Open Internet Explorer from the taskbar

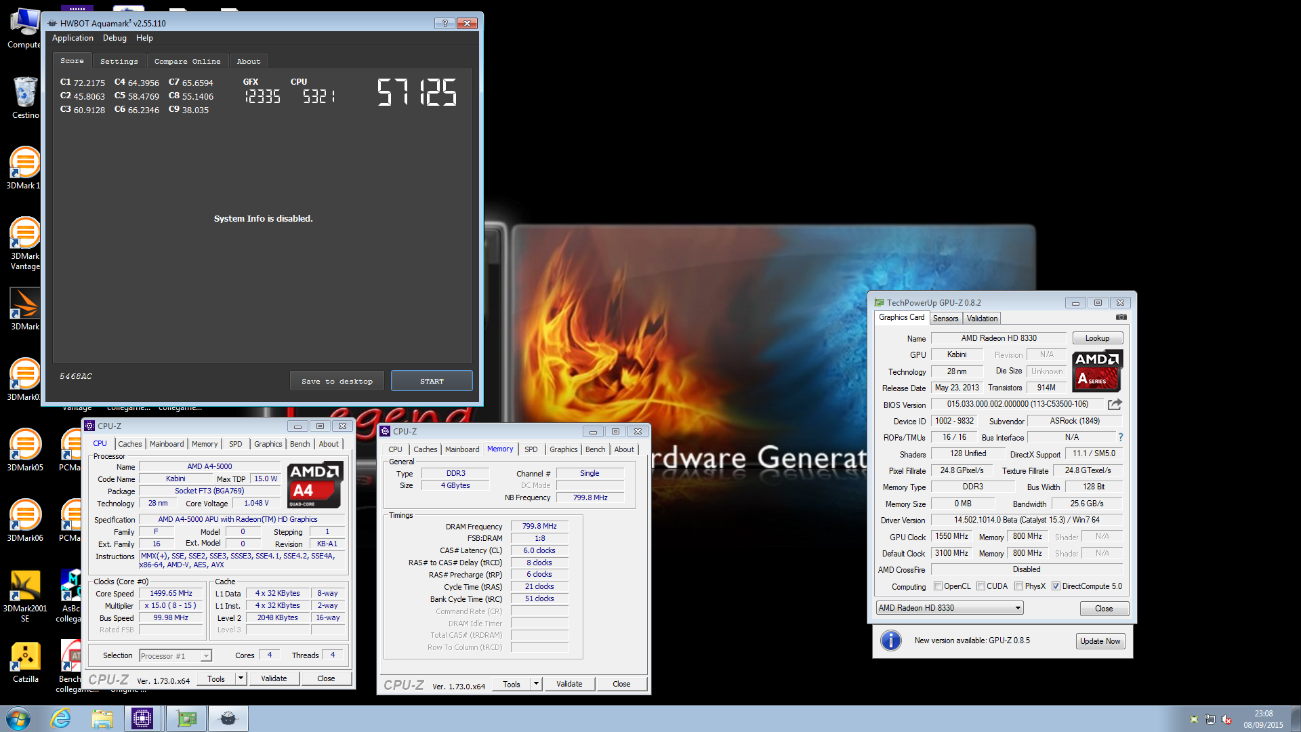61,718
